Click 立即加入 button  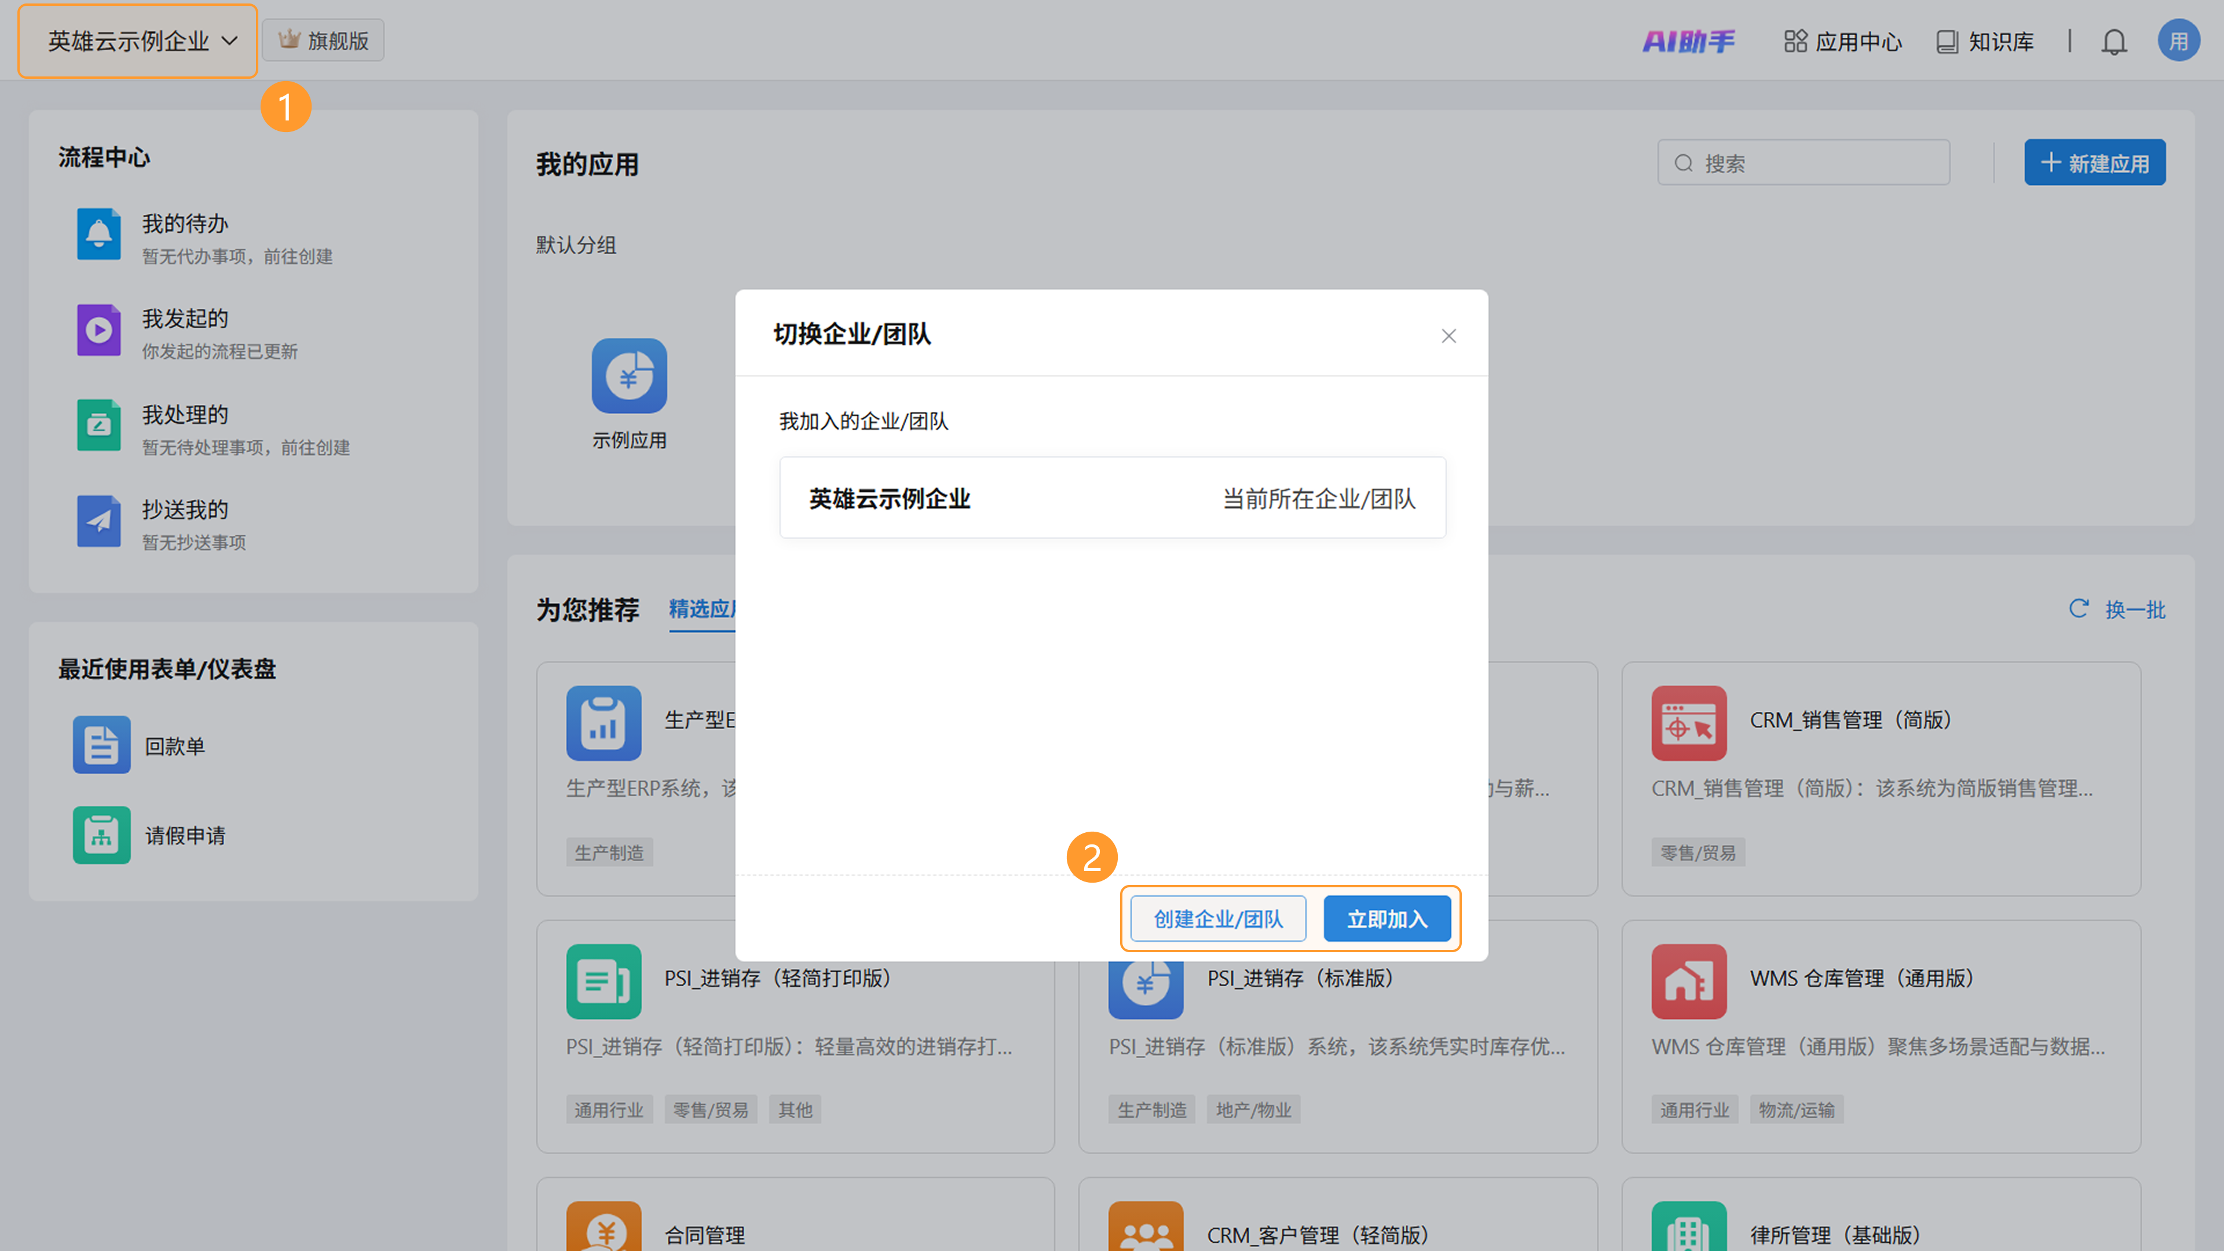[1387, 919]
